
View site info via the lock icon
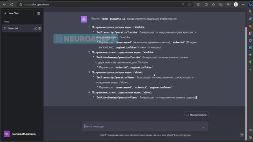pos(21,4)
